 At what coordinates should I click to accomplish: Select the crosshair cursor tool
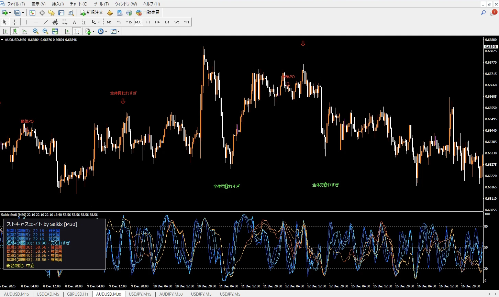click(14, 22)
